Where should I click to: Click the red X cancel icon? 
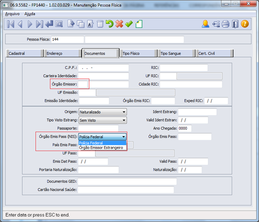pos(119,24)
